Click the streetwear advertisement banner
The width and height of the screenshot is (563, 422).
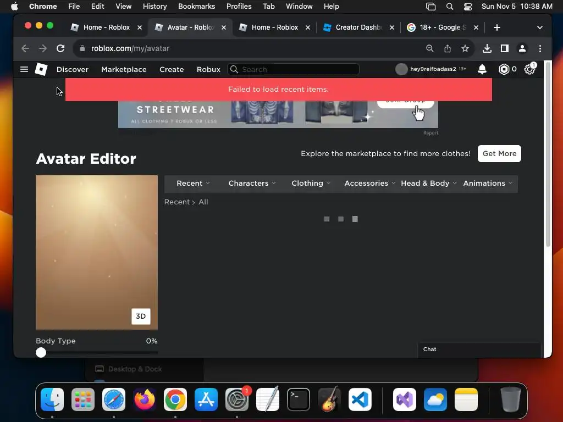pyautogui.click(x=278, y=114)
